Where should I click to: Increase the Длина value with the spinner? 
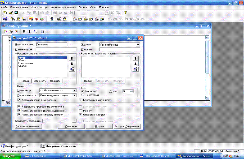[132, 90]
